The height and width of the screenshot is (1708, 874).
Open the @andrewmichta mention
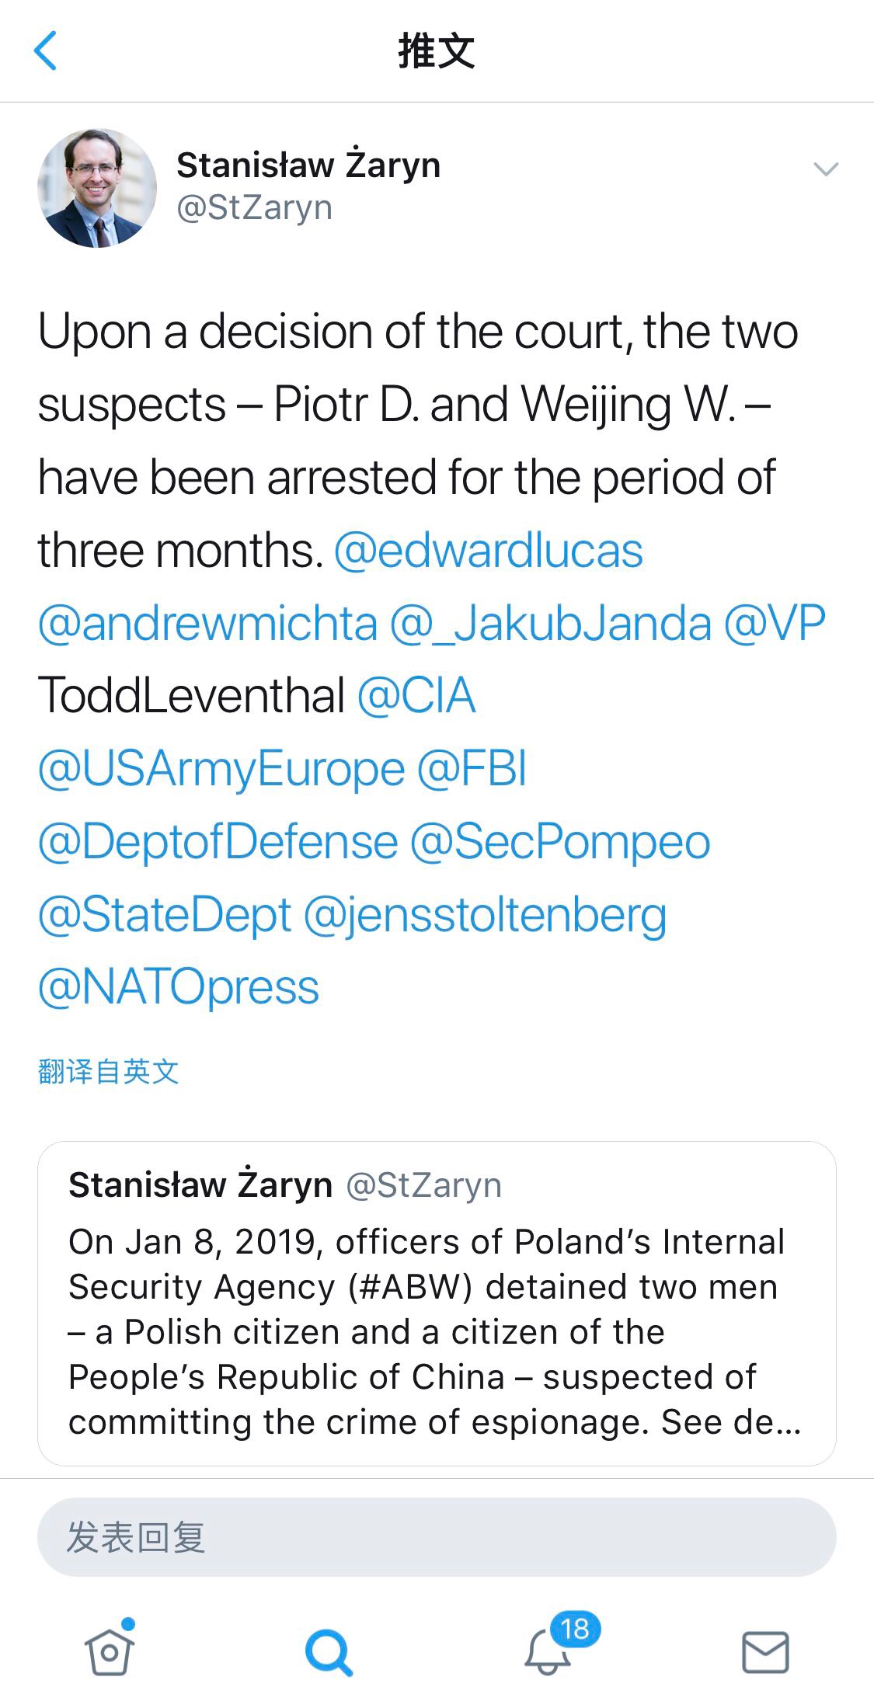[x=207, y=624]
